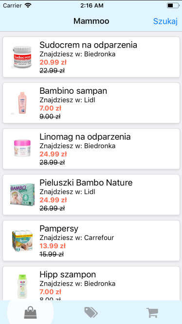Tap the Pampers package image
Screen dimensions: 182x324
[22, 240]
